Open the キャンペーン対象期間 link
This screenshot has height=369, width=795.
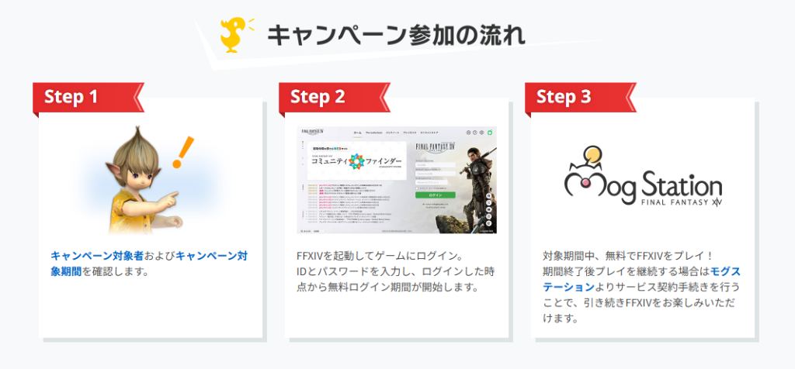coord(149,264)
